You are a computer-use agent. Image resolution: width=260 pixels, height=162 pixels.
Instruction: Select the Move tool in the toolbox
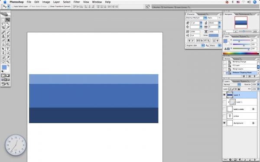pos(8,20)
